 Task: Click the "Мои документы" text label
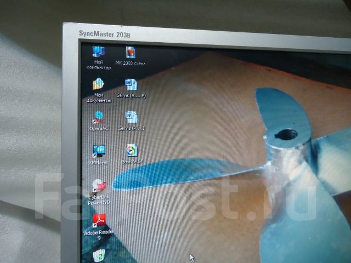99,98
